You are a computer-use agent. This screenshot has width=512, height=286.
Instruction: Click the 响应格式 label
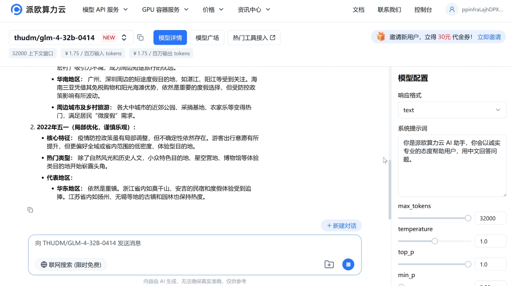[x=410, y=95]
